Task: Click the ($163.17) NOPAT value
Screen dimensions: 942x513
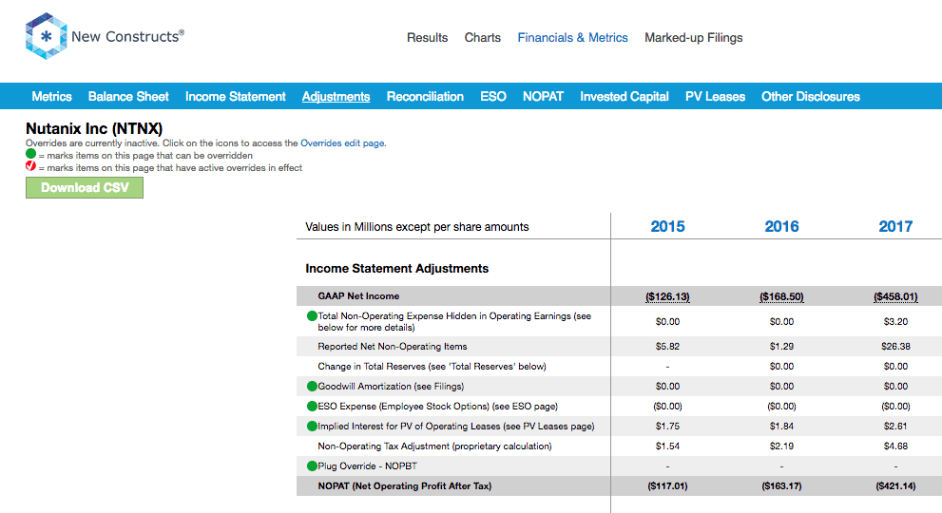Action: (x=781, y=486)
